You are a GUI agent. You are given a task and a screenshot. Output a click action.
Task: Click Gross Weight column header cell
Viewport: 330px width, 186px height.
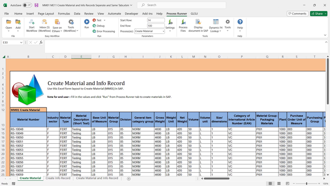(160, 119)
